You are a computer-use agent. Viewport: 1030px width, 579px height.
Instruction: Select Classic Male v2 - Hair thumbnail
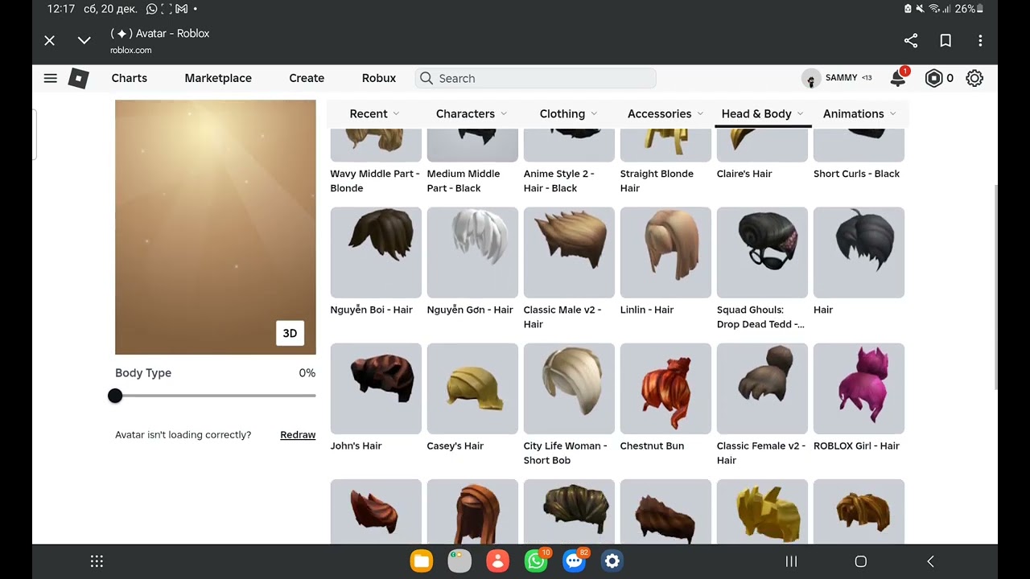click(x=569, y=253)
